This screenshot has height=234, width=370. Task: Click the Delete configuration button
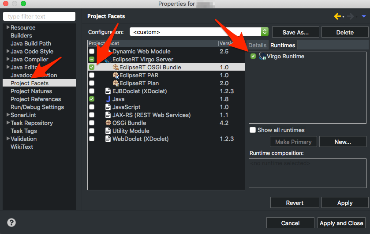pyautogui.click(x=345, y=32)
